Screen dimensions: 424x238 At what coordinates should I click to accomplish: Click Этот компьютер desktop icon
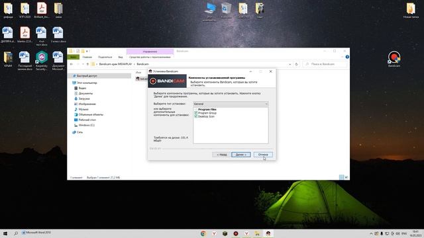pyautogui.click(x=210, y=12)
